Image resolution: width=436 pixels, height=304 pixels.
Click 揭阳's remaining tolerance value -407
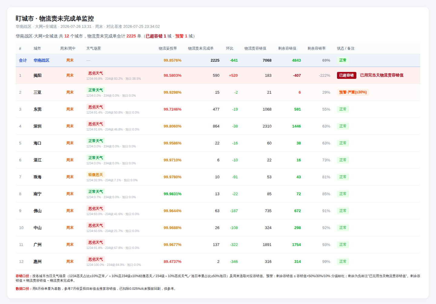click(297, 76)
